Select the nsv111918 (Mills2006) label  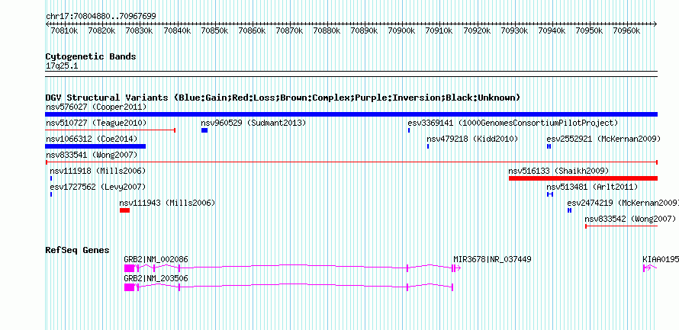(98, 171)
